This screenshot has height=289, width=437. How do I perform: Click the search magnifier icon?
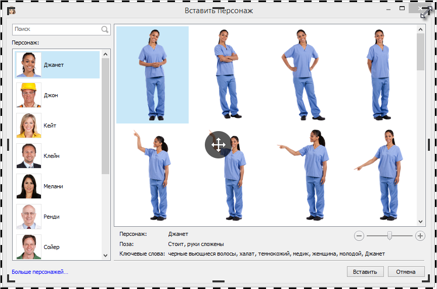[105, 29]
